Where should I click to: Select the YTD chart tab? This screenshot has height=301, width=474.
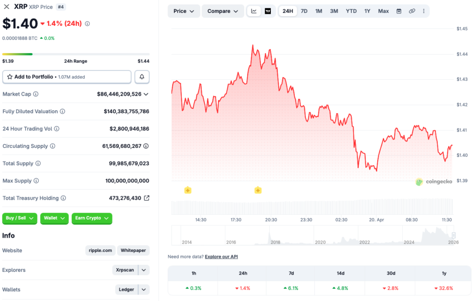(x=351, y=11)
